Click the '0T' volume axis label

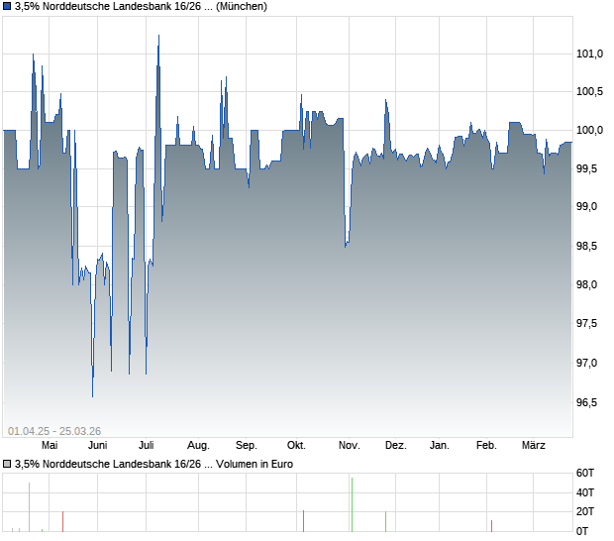(x=582, y=531)
